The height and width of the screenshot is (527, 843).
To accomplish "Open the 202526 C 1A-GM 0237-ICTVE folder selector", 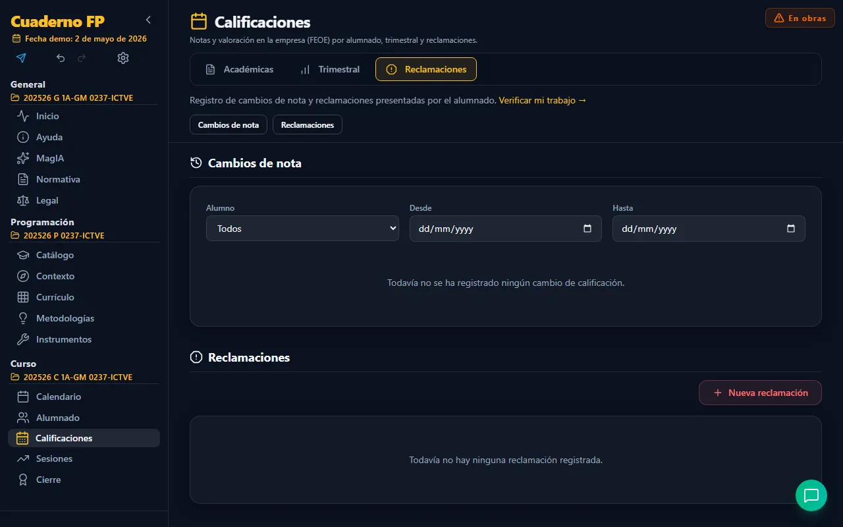I will point(72,377).
